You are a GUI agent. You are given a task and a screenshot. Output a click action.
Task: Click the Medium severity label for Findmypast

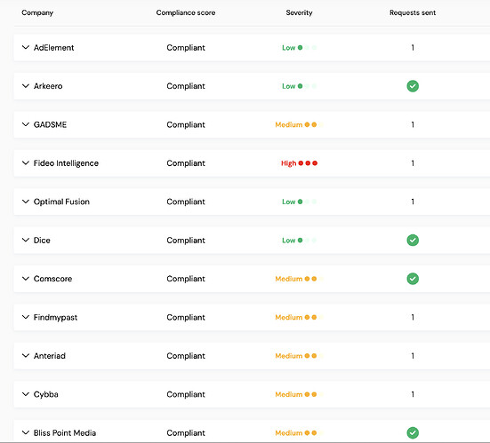[x=289, y=317]
